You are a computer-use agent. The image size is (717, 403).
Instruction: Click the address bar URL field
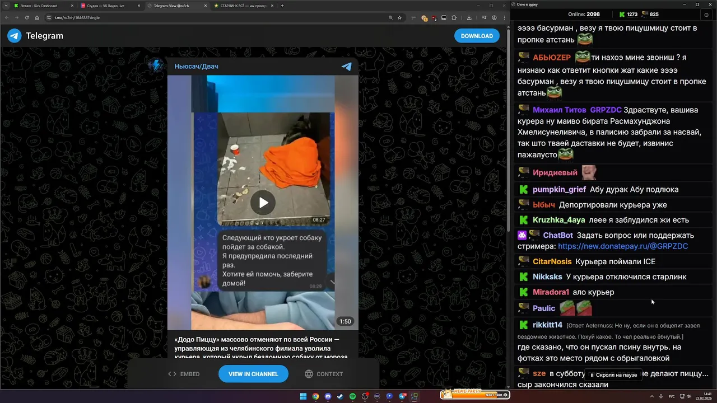[x=224, y=17]
